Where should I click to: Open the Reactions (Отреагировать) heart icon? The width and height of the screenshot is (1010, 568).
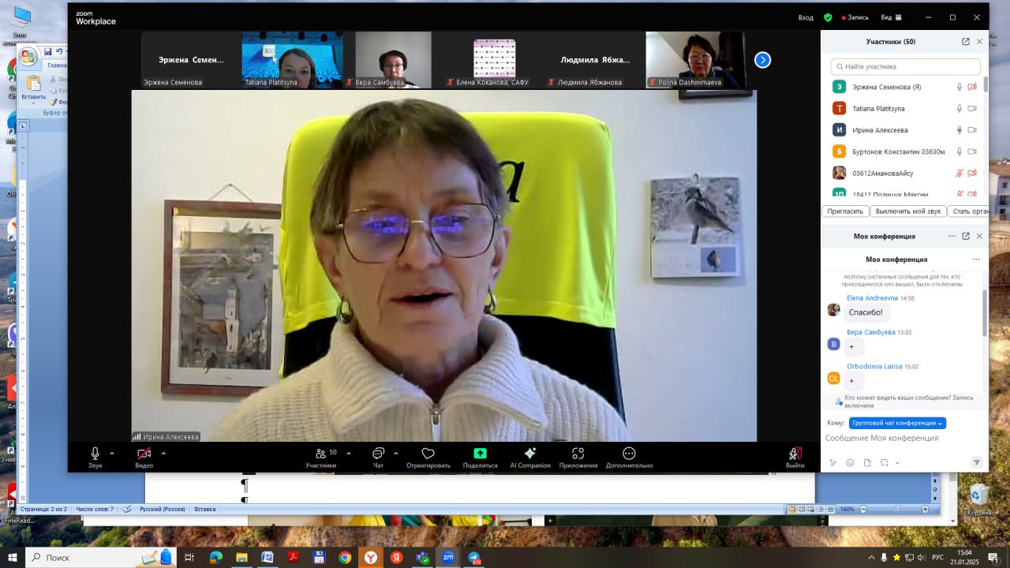pos(428,454)
